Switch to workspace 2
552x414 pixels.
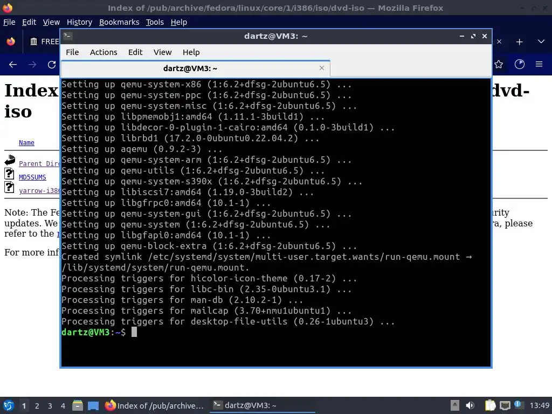tap(37, 406)
